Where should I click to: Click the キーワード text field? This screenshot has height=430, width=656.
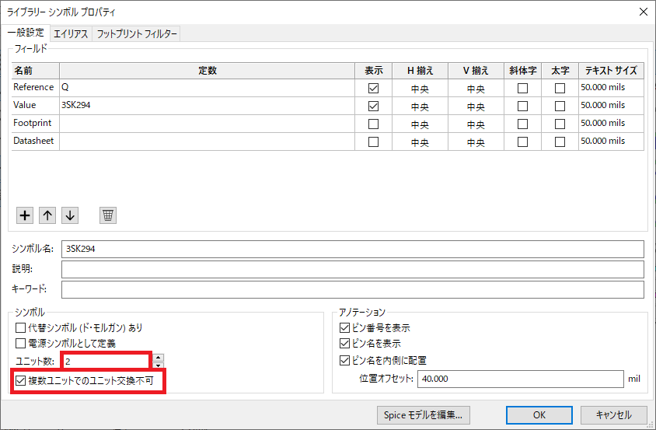point(352,289)
